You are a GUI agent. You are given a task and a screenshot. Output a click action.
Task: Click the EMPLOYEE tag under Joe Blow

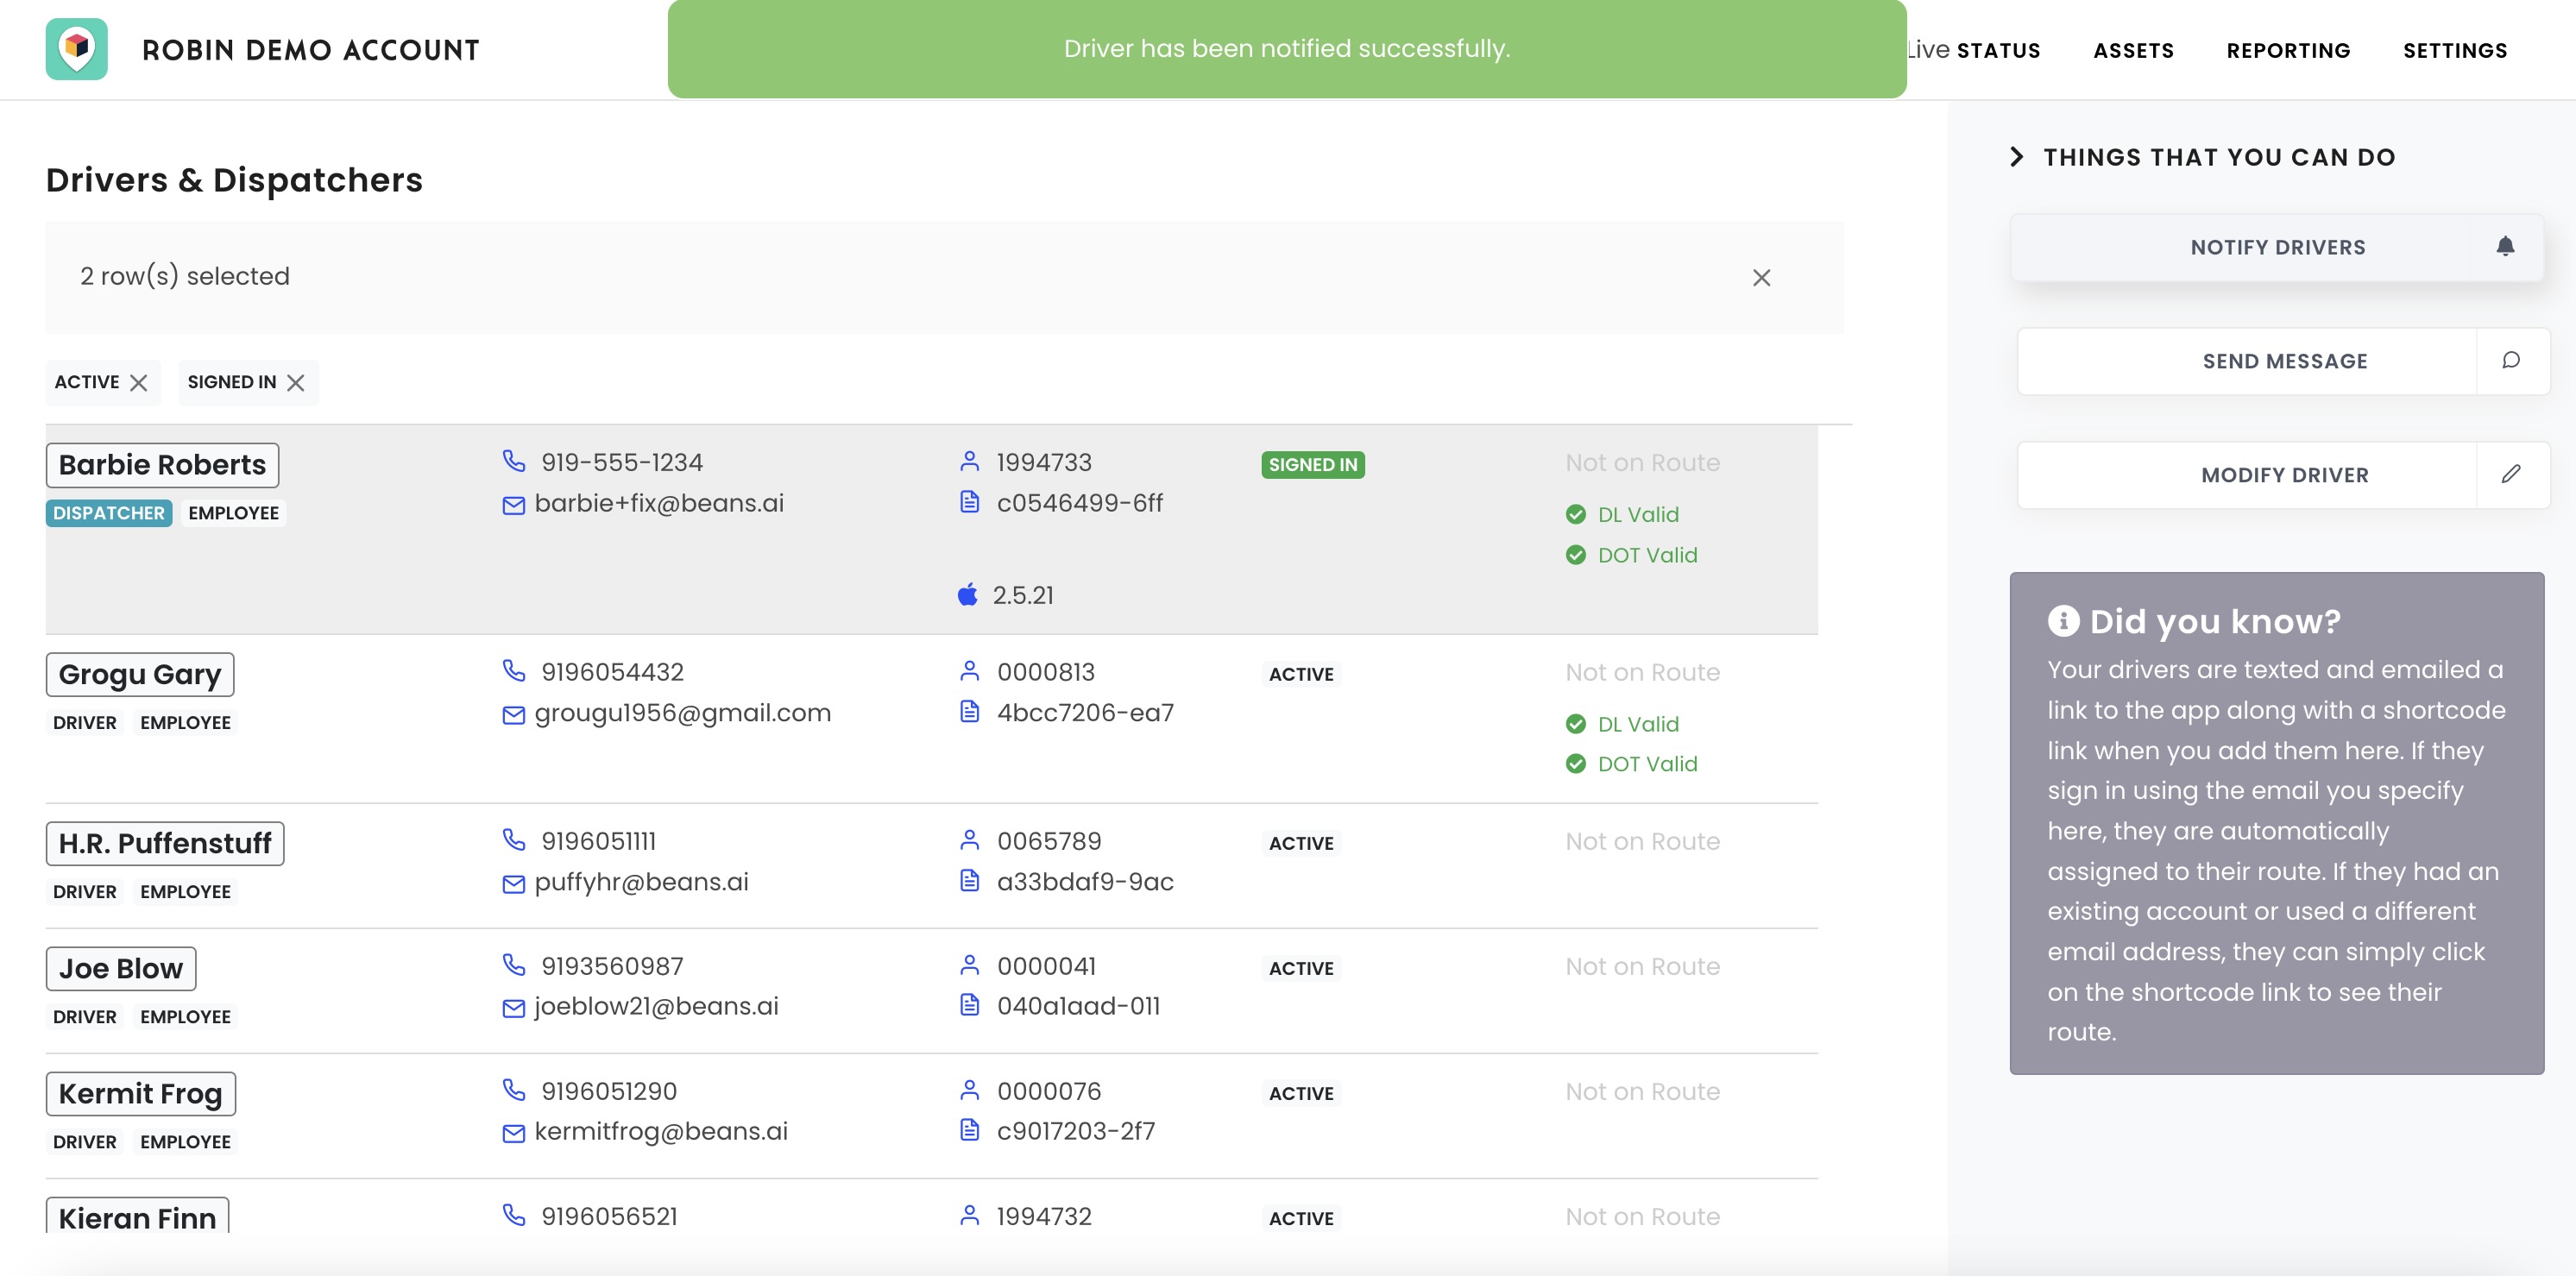click(x=185, y=1016)
